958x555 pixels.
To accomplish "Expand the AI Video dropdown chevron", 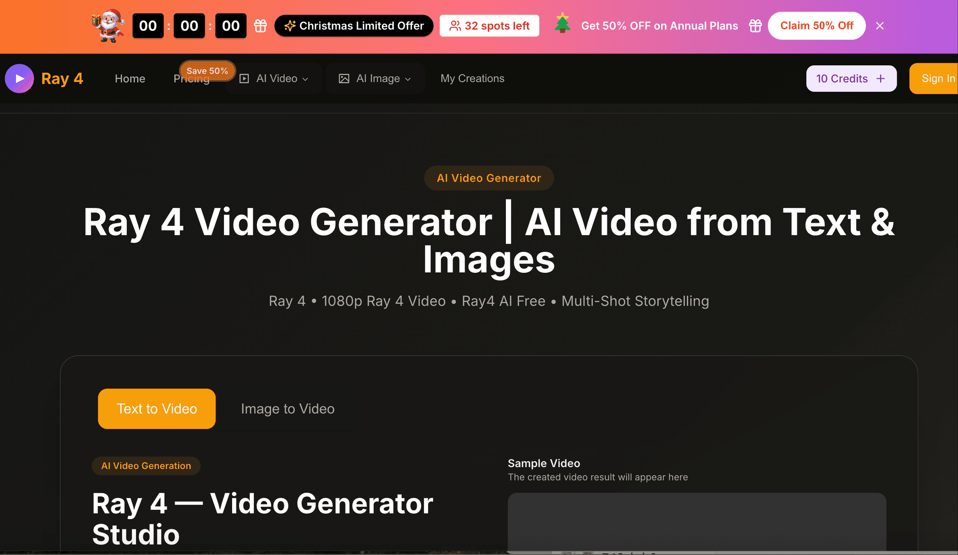I will pos(305,79).
